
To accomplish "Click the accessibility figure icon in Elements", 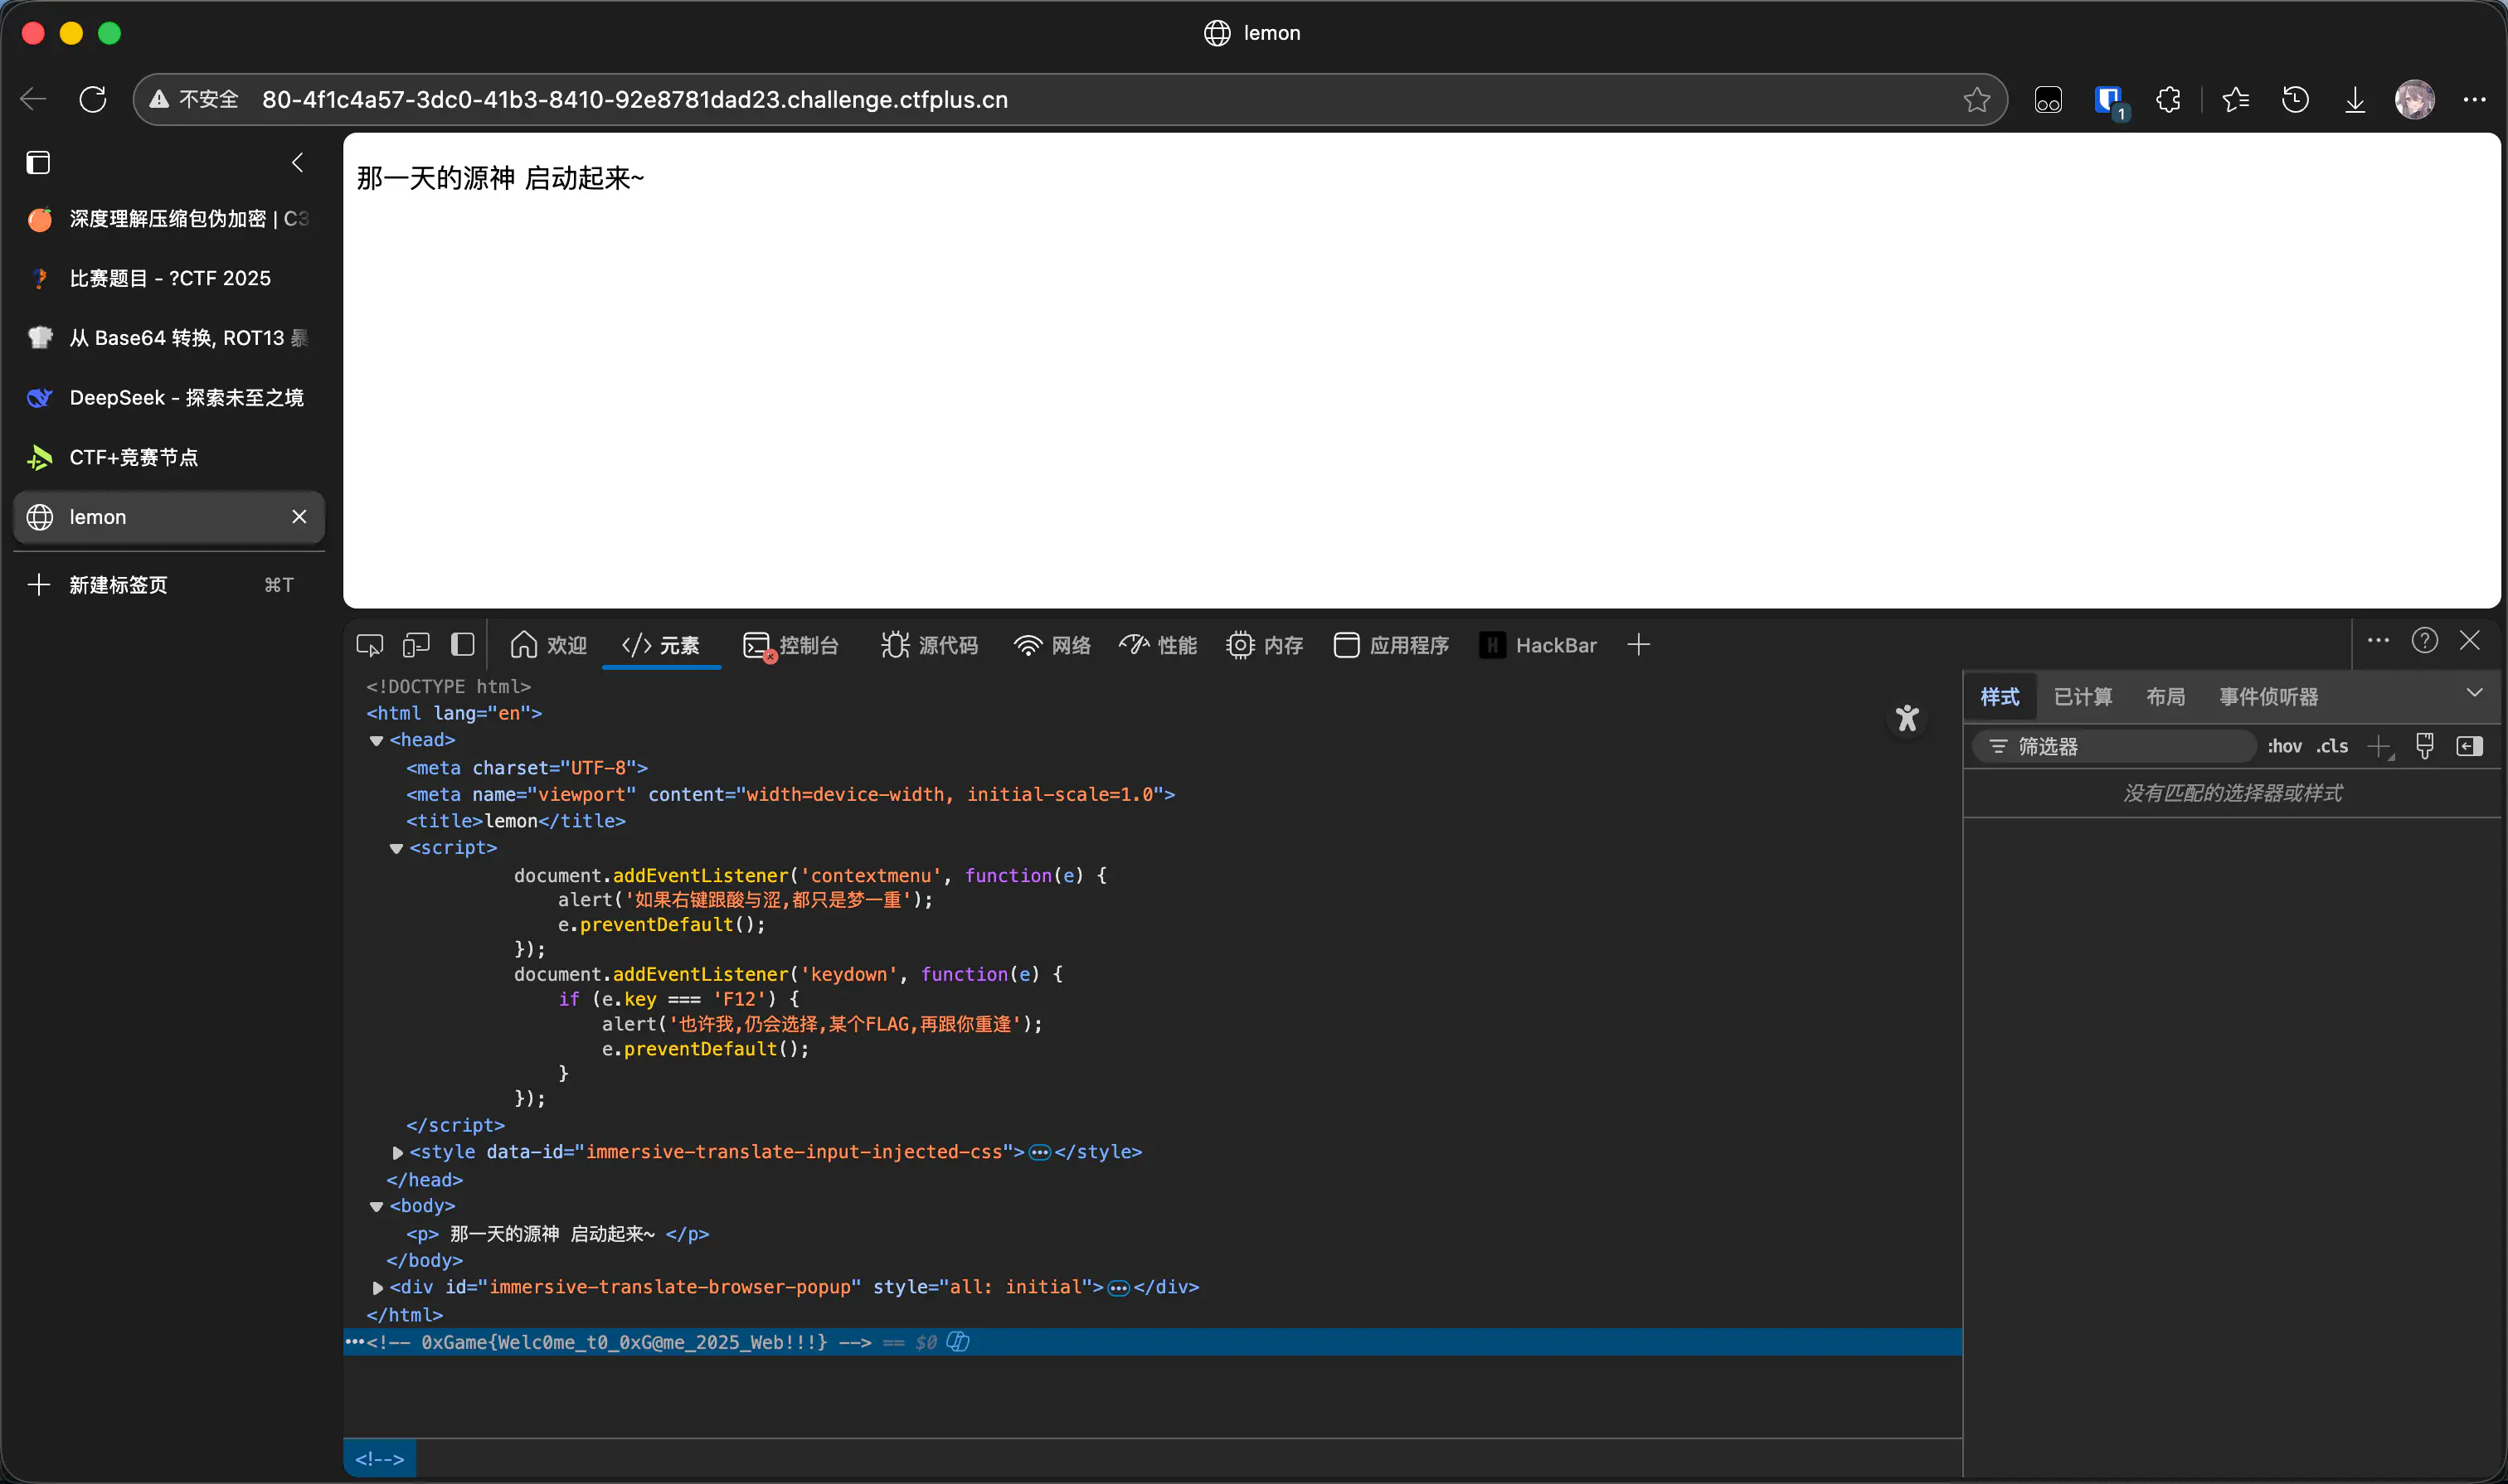I will click(x=1907, y=717).
